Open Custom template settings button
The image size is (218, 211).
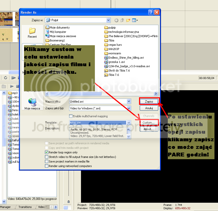[x=149, y=123]
